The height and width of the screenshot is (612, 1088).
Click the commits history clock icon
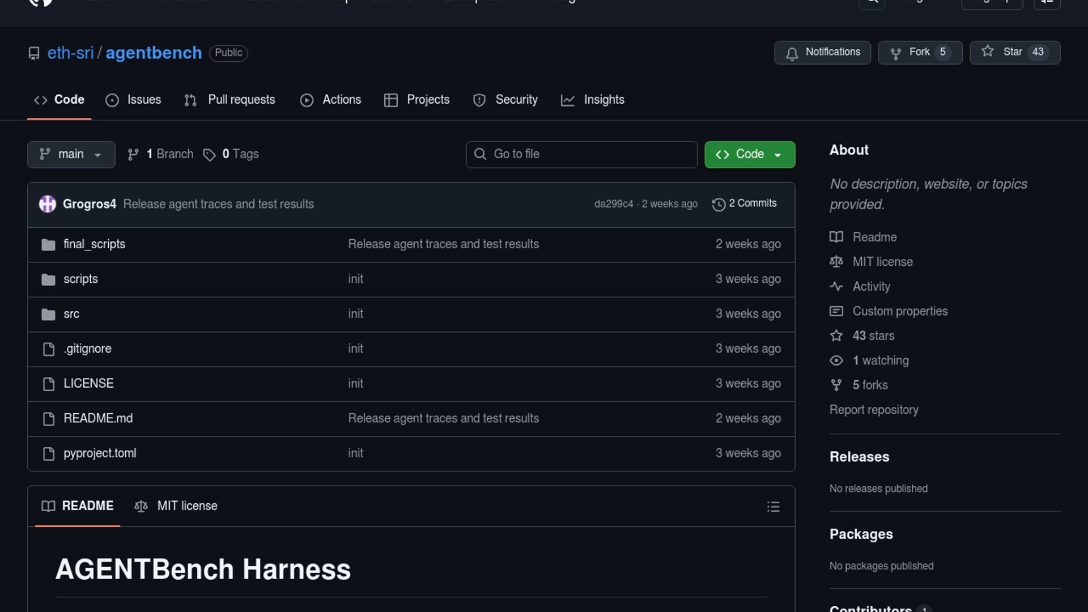coord(719,204)
